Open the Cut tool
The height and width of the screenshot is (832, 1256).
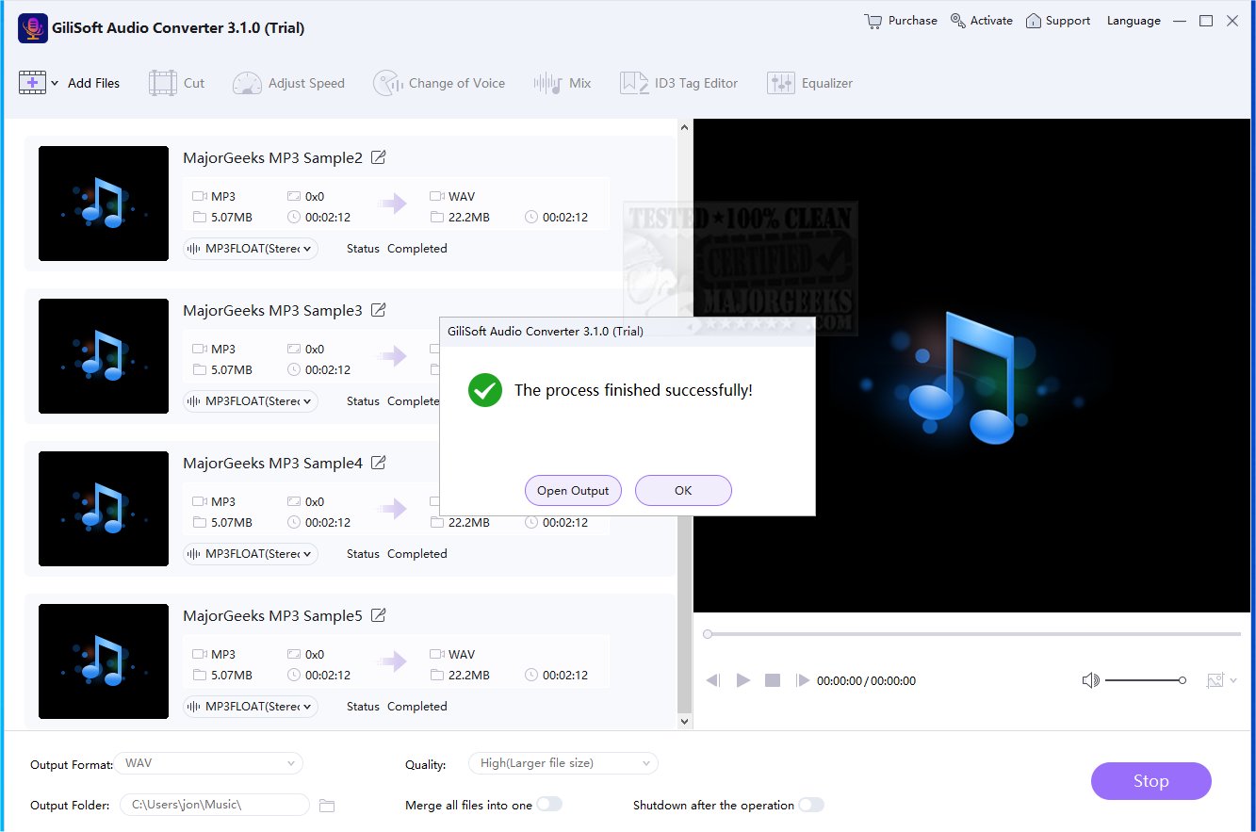[176, 83]
